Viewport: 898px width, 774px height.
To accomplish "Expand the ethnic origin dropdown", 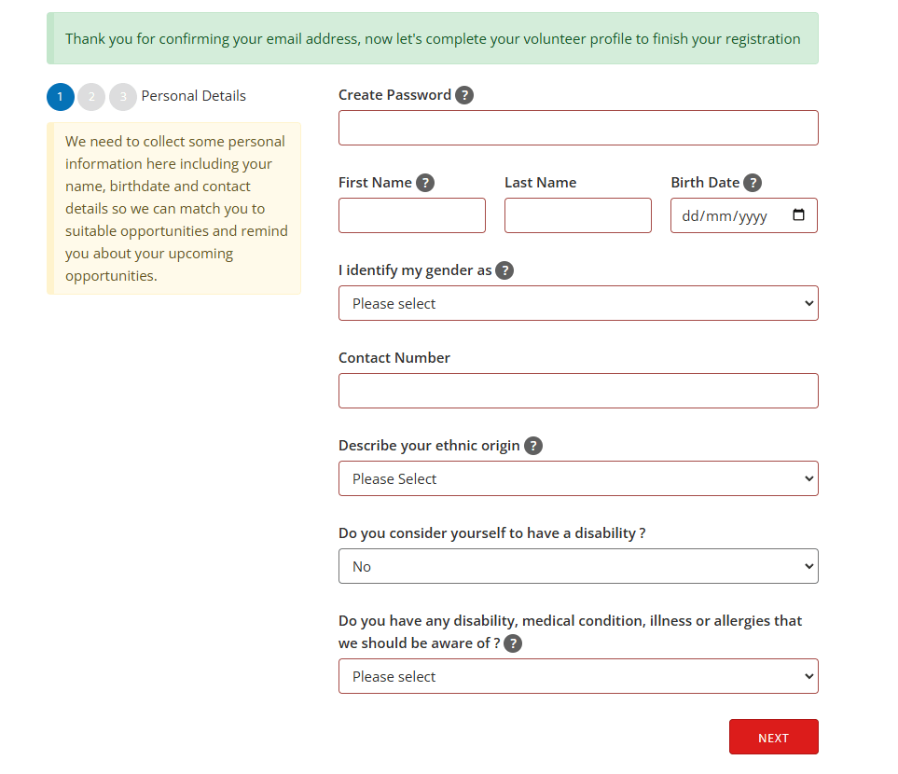I will click(578, 478).
